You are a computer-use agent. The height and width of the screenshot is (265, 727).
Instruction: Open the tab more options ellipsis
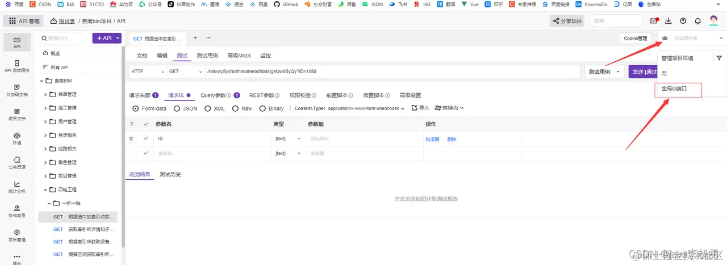point(208,38)
